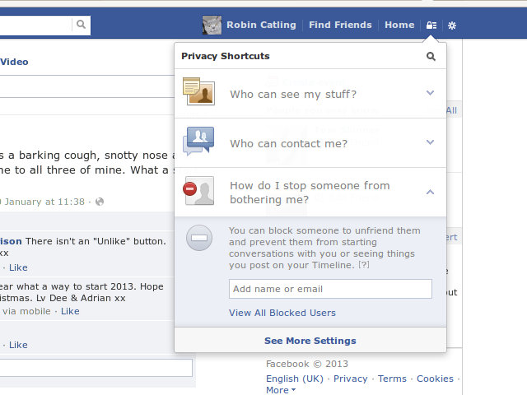The height and width of the screenshot is (395, 527).
Task: Open the Video option in composer
Action: [x=14, y=62]
